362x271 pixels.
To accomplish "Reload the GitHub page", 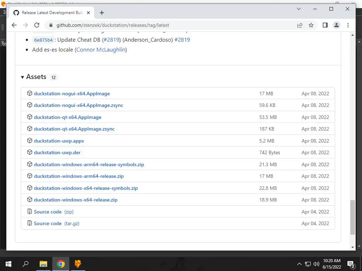I will point(37,25).
